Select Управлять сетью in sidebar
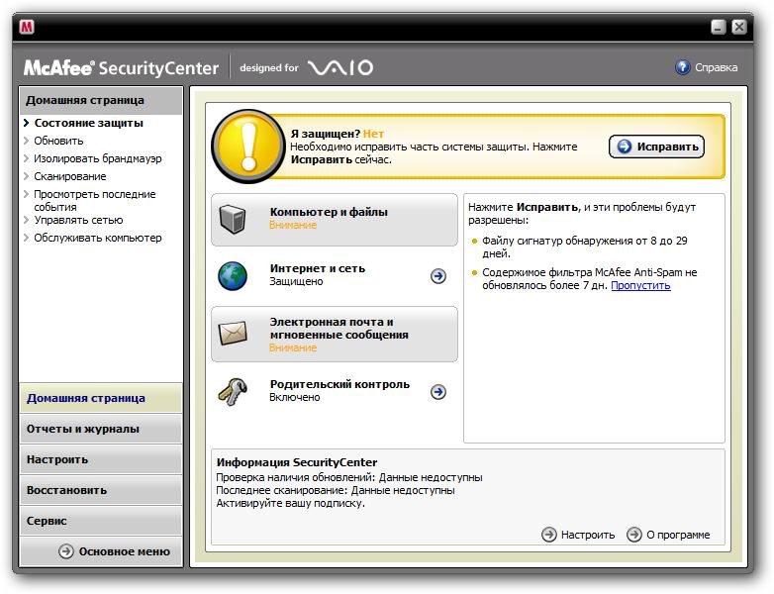Viewport: 774px width, 594px height. [78, 220]
